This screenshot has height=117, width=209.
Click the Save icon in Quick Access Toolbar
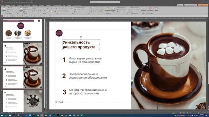(2, 16)
